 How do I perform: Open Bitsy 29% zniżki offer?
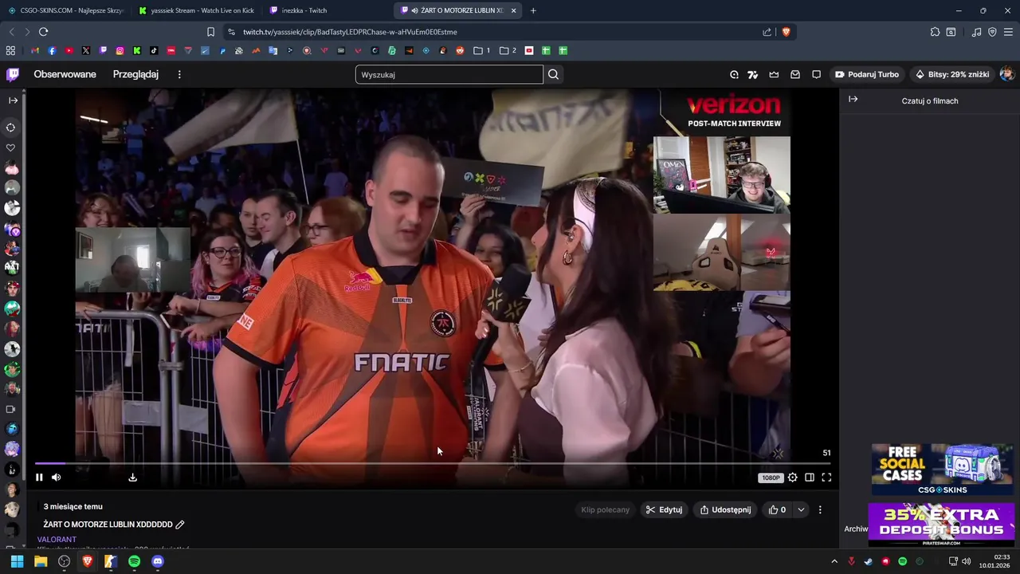pyautogui.click(x=952, y=74)
